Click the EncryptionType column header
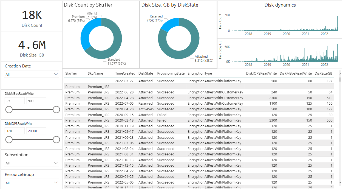Screen dimensions: 343x189 click(200, 73)
